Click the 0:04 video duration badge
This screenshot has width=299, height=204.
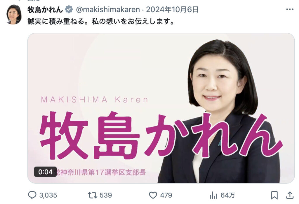coord(45,172)
